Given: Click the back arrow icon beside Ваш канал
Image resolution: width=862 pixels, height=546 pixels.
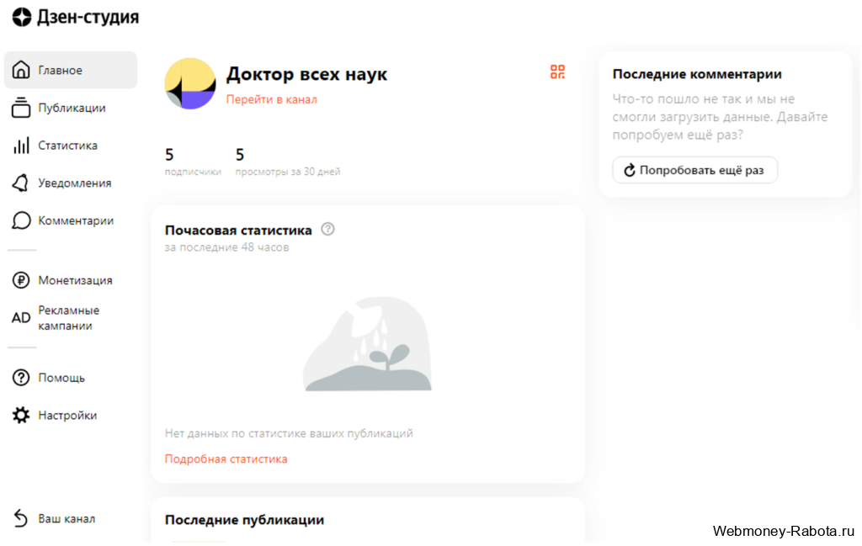Looking at the screenshot, I should (21, 518).
